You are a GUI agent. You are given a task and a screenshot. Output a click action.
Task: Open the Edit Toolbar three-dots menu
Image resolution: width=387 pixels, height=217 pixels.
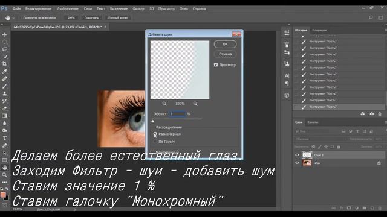pyautogui.click(x=4, y=182)
